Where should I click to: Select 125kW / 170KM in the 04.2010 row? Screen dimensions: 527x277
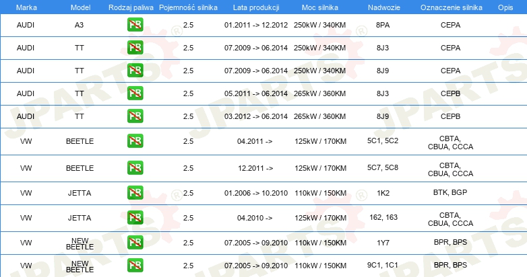(x=320, y=218)
